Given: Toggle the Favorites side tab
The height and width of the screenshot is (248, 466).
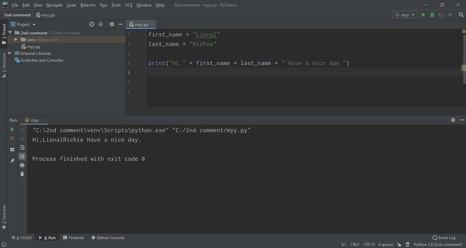Looking at the screenshot, I should click(x=4, y=217).
